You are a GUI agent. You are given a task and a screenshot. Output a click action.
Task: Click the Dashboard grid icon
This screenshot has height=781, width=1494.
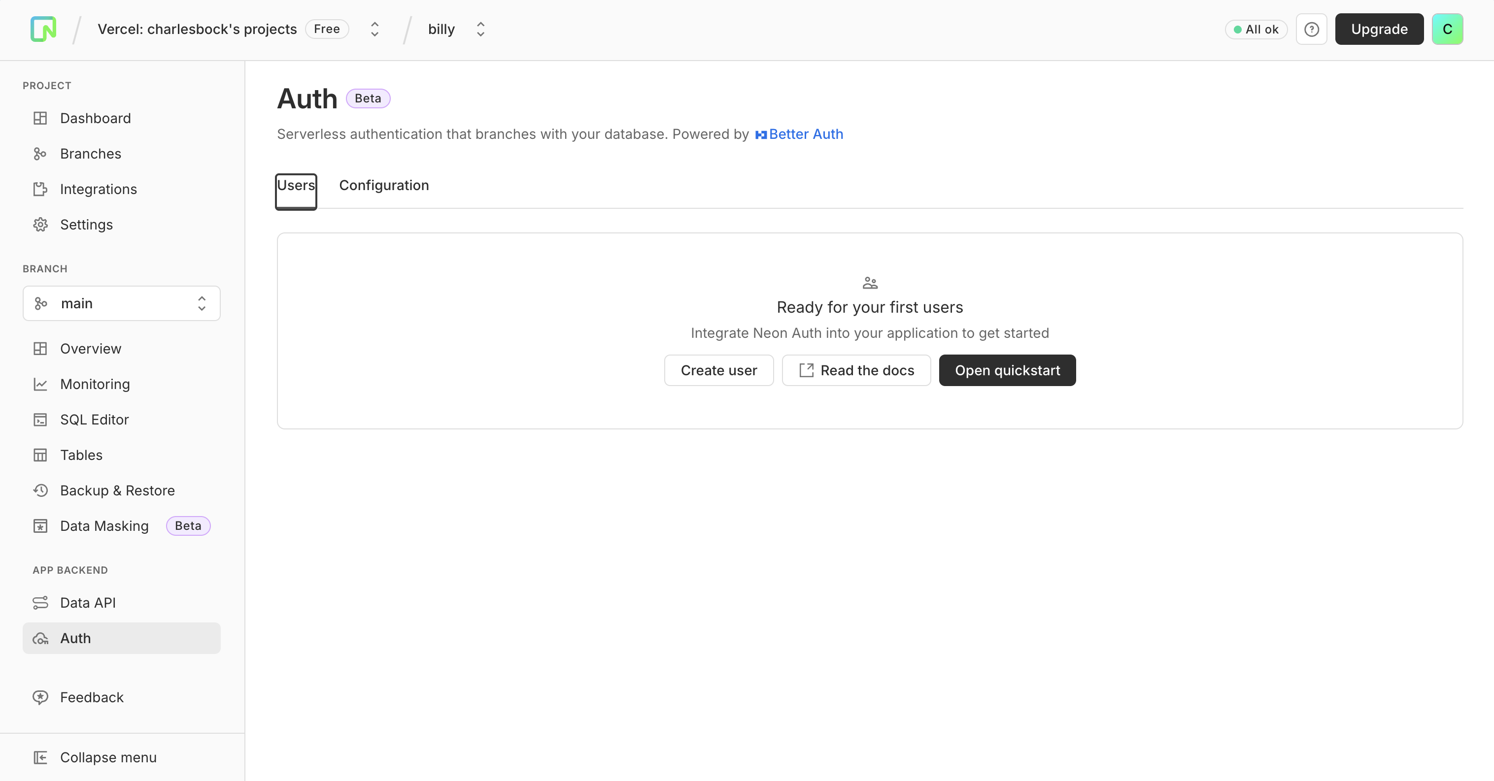[40, 118]
